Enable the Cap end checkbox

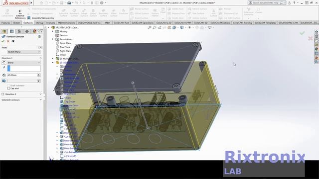pos(8,89)
